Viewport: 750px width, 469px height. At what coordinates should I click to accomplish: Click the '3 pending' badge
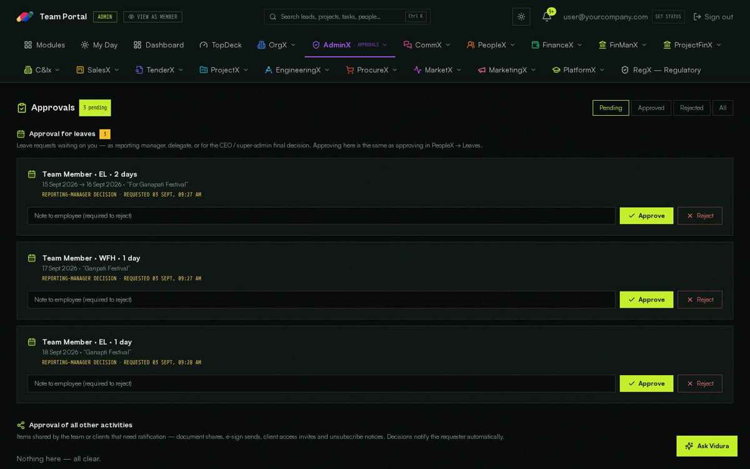click(x=95, y=108)
